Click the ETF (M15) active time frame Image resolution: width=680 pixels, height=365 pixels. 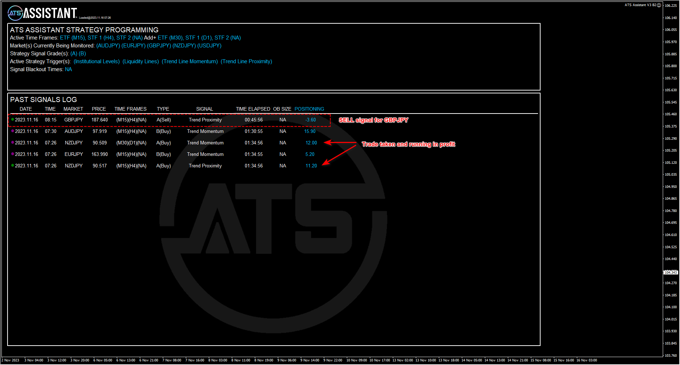(72, 38)
